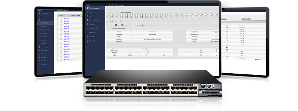The height and width of the screenshot is (111, 298).
Task: Open Storm Control in left tablet menu
Action: (44, 33)
